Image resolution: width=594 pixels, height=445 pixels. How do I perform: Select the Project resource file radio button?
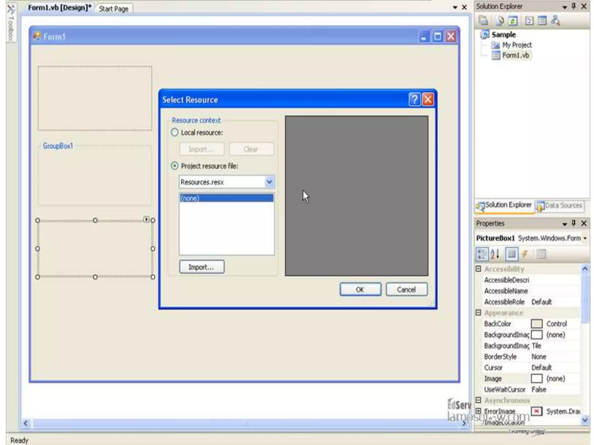pos(174,166)
